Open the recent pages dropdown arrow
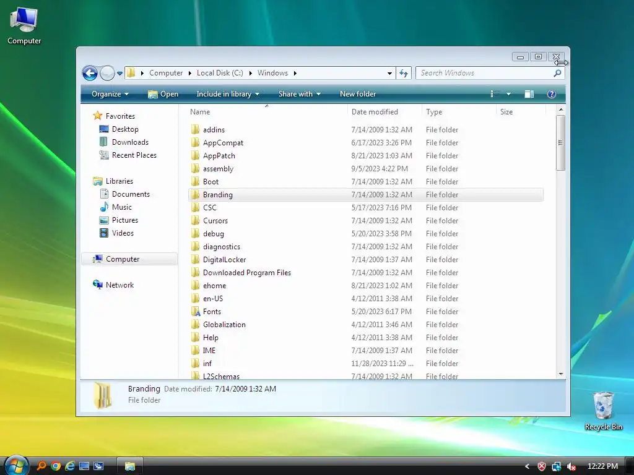Viewport: 634px width, 475px height. point(119,74)
